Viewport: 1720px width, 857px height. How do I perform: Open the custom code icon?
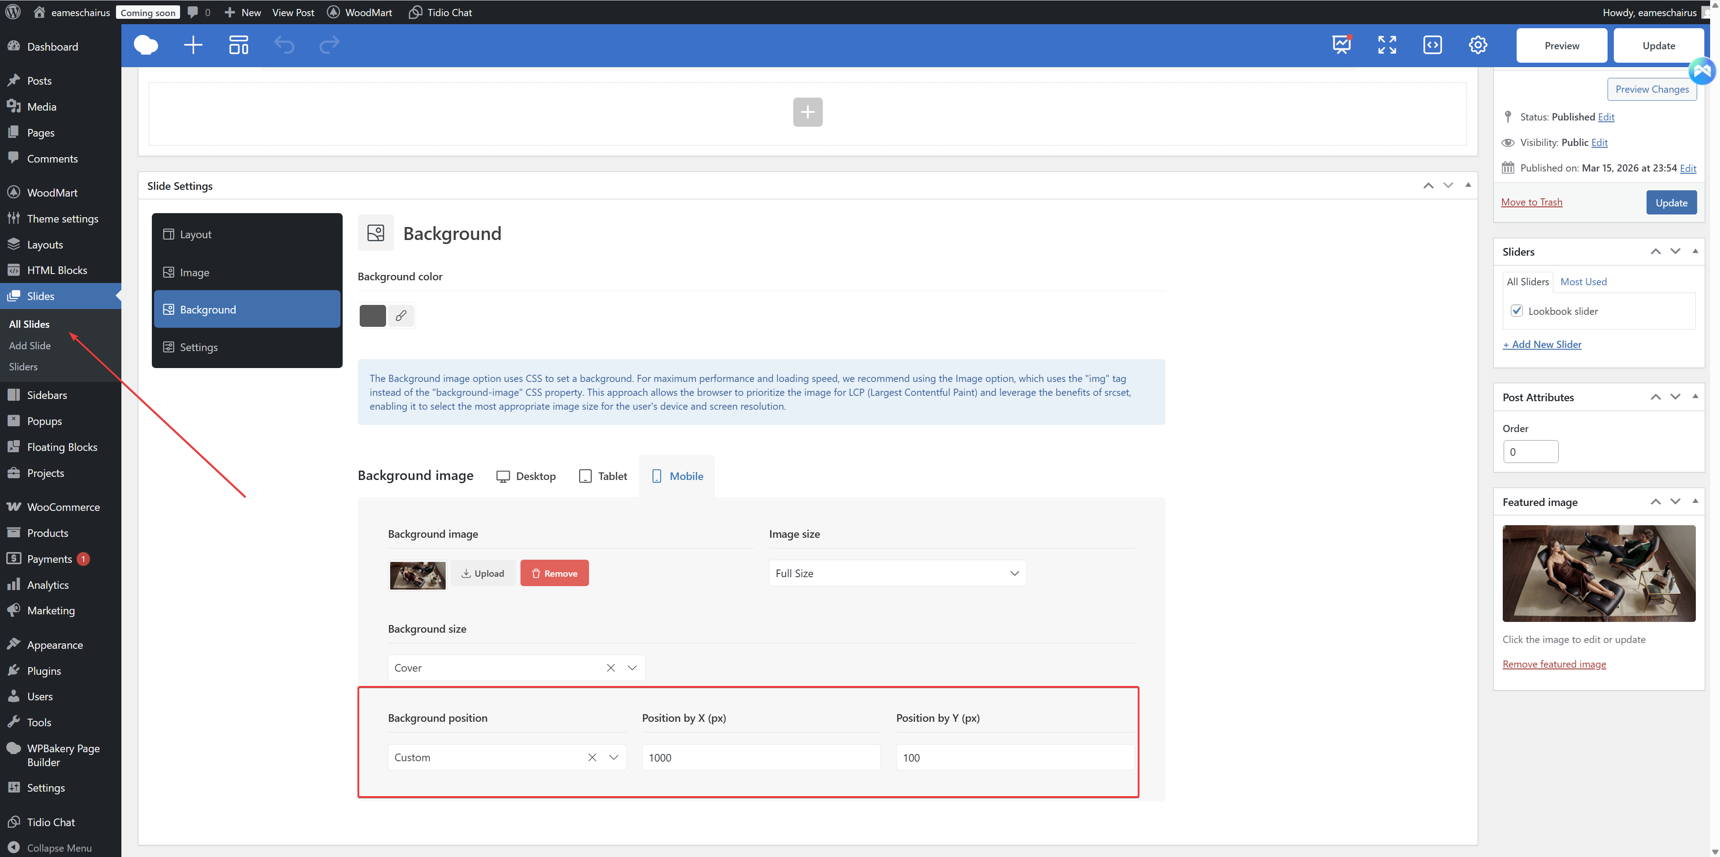pyautogui.click(x=1432, y=45)
